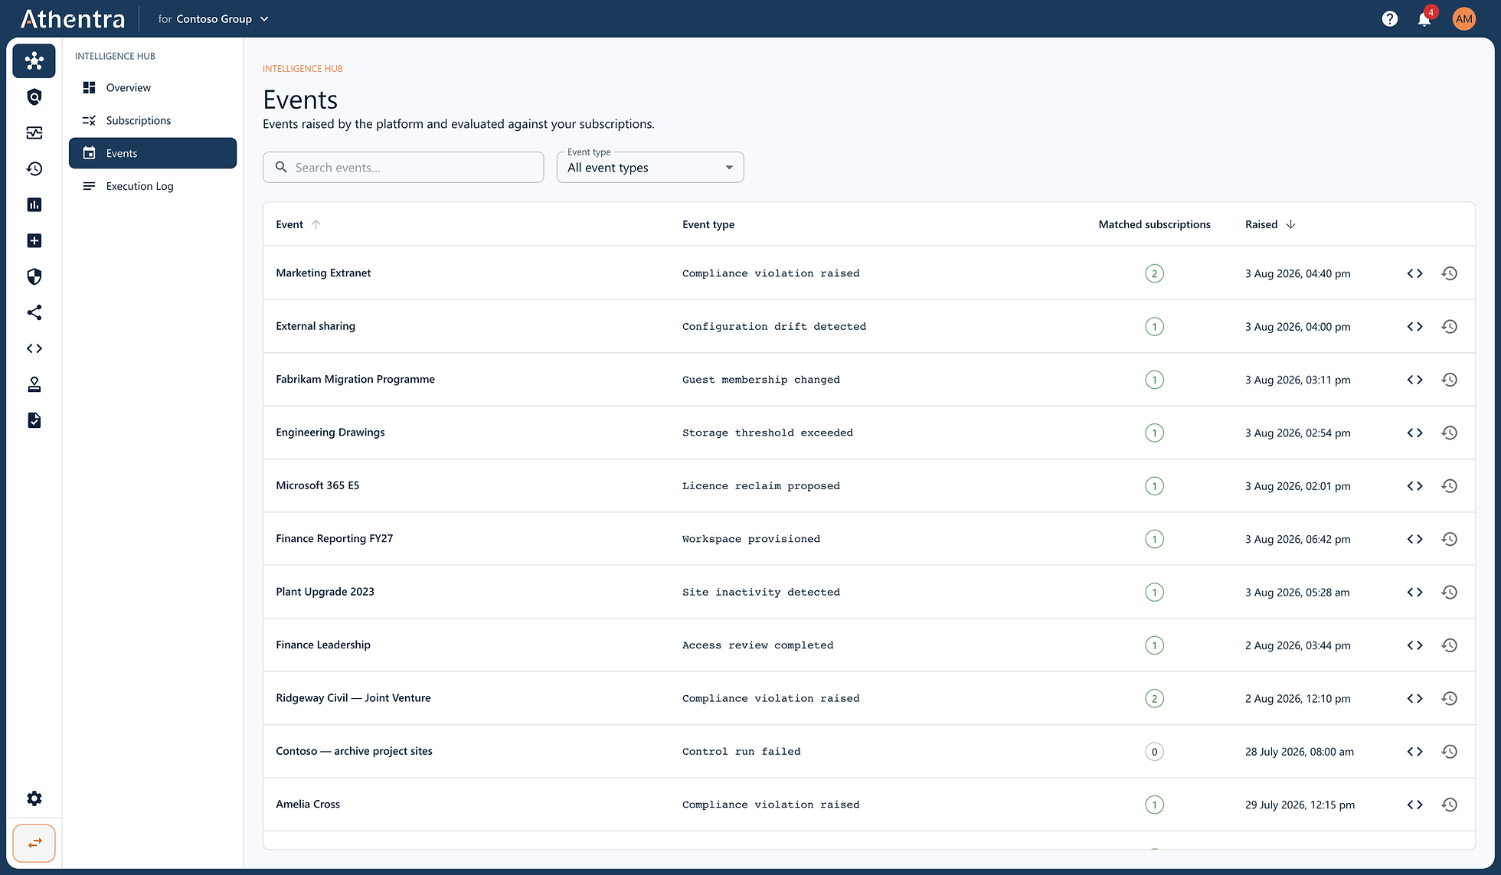The height and width of the screenshot is (875, 1501).
Task: Click 'Storage threshold exceeded' event type
Action: 767,433
